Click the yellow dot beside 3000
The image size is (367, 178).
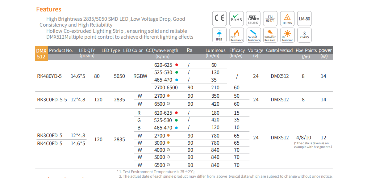click(x=168, y=143)
